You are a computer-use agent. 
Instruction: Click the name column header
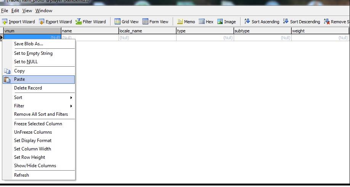point(90,31)
